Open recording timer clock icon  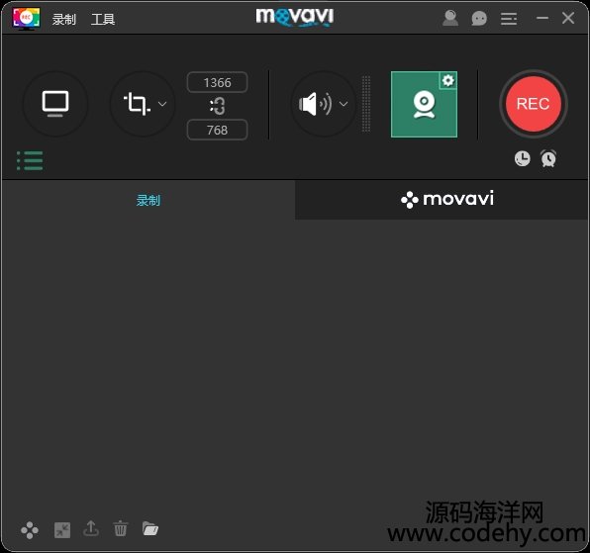tap(523, 158)
